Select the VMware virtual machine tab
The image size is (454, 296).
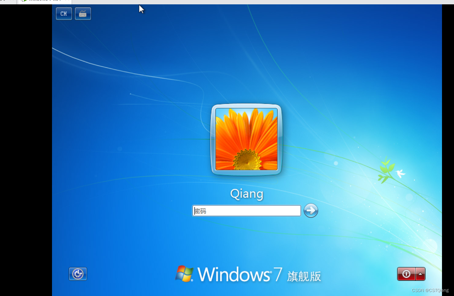click(44, 2)
